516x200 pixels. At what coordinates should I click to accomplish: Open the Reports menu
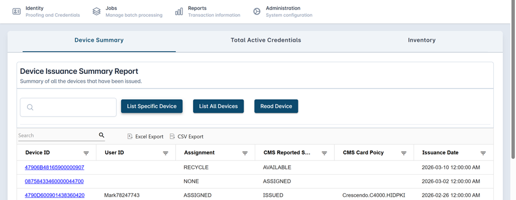click(207, 12)
